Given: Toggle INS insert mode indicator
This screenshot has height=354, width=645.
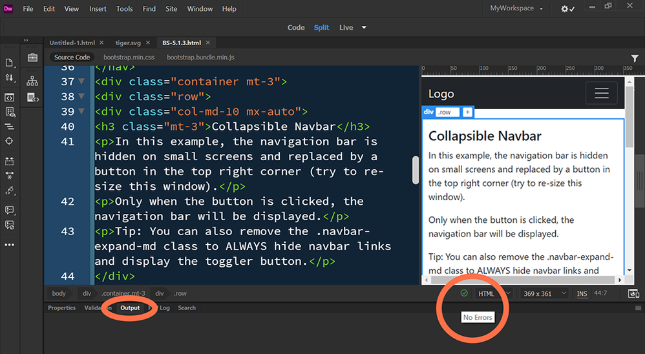Looking at the screenshot, I should 582,293.
